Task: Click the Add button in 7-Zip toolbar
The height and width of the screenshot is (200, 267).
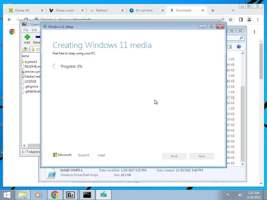Action: [x=27, y=39]
